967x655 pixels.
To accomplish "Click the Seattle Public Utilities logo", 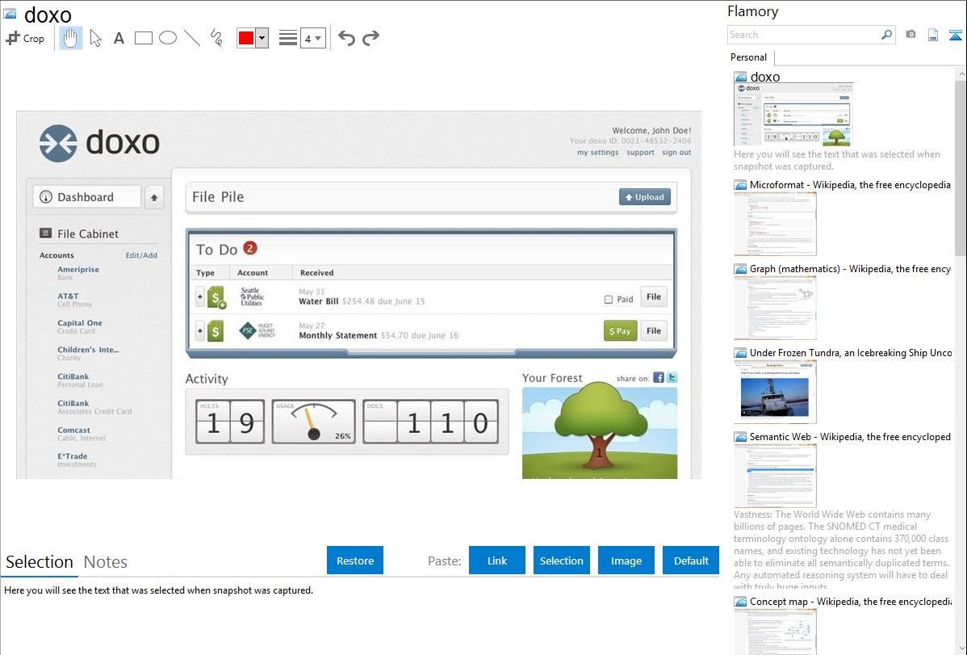I will (x=252, y=296).
